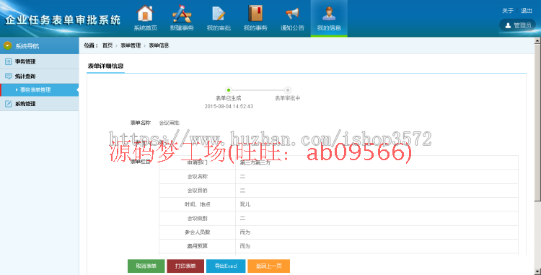Click the 取消表单 green button
Screen dimensions: 541x275
pyautogui.click(x=146, y=266)
